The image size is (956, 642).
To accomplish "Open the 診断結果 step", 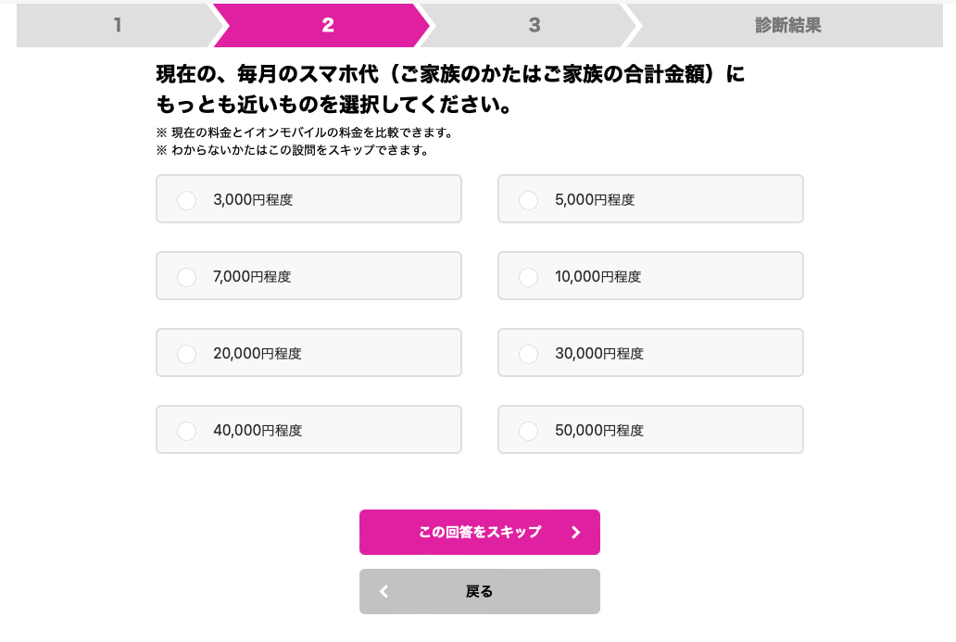I will [787, 25].
